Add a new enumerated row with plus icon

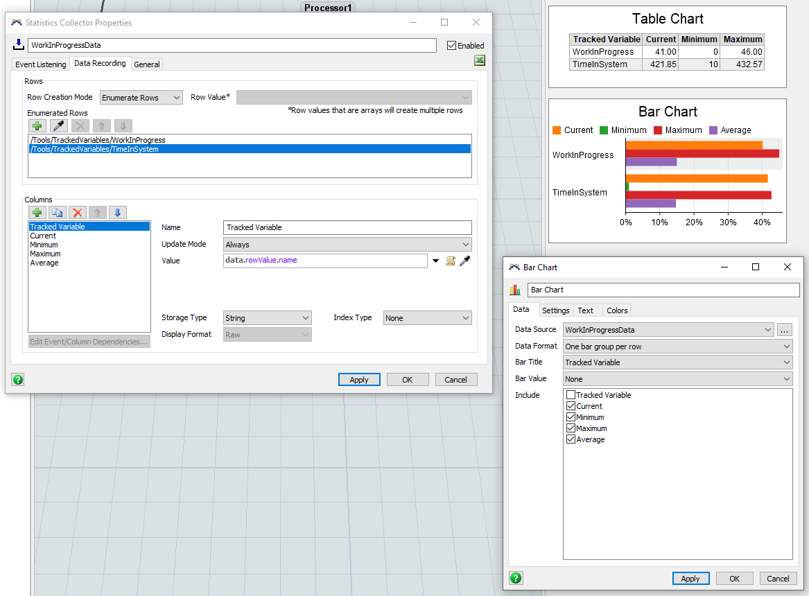(x=37, y=126)
